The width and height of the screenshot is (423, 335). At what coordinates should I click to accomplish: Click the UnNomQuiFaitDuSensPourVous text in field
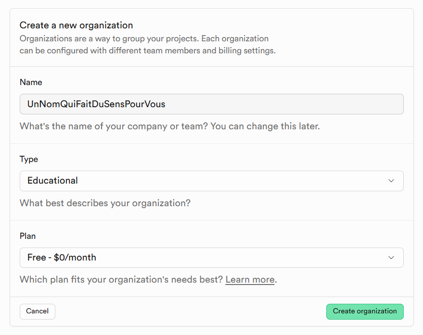(x=96, y=104)
